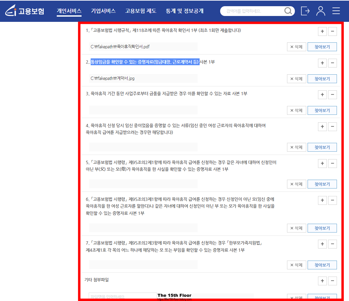The image size is (349, 301).
Task: Click 삭제 for item 4 임신 증명 서류
Action: point(296,147)
